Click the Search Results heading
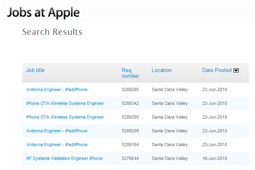 (x=52, y=32)
